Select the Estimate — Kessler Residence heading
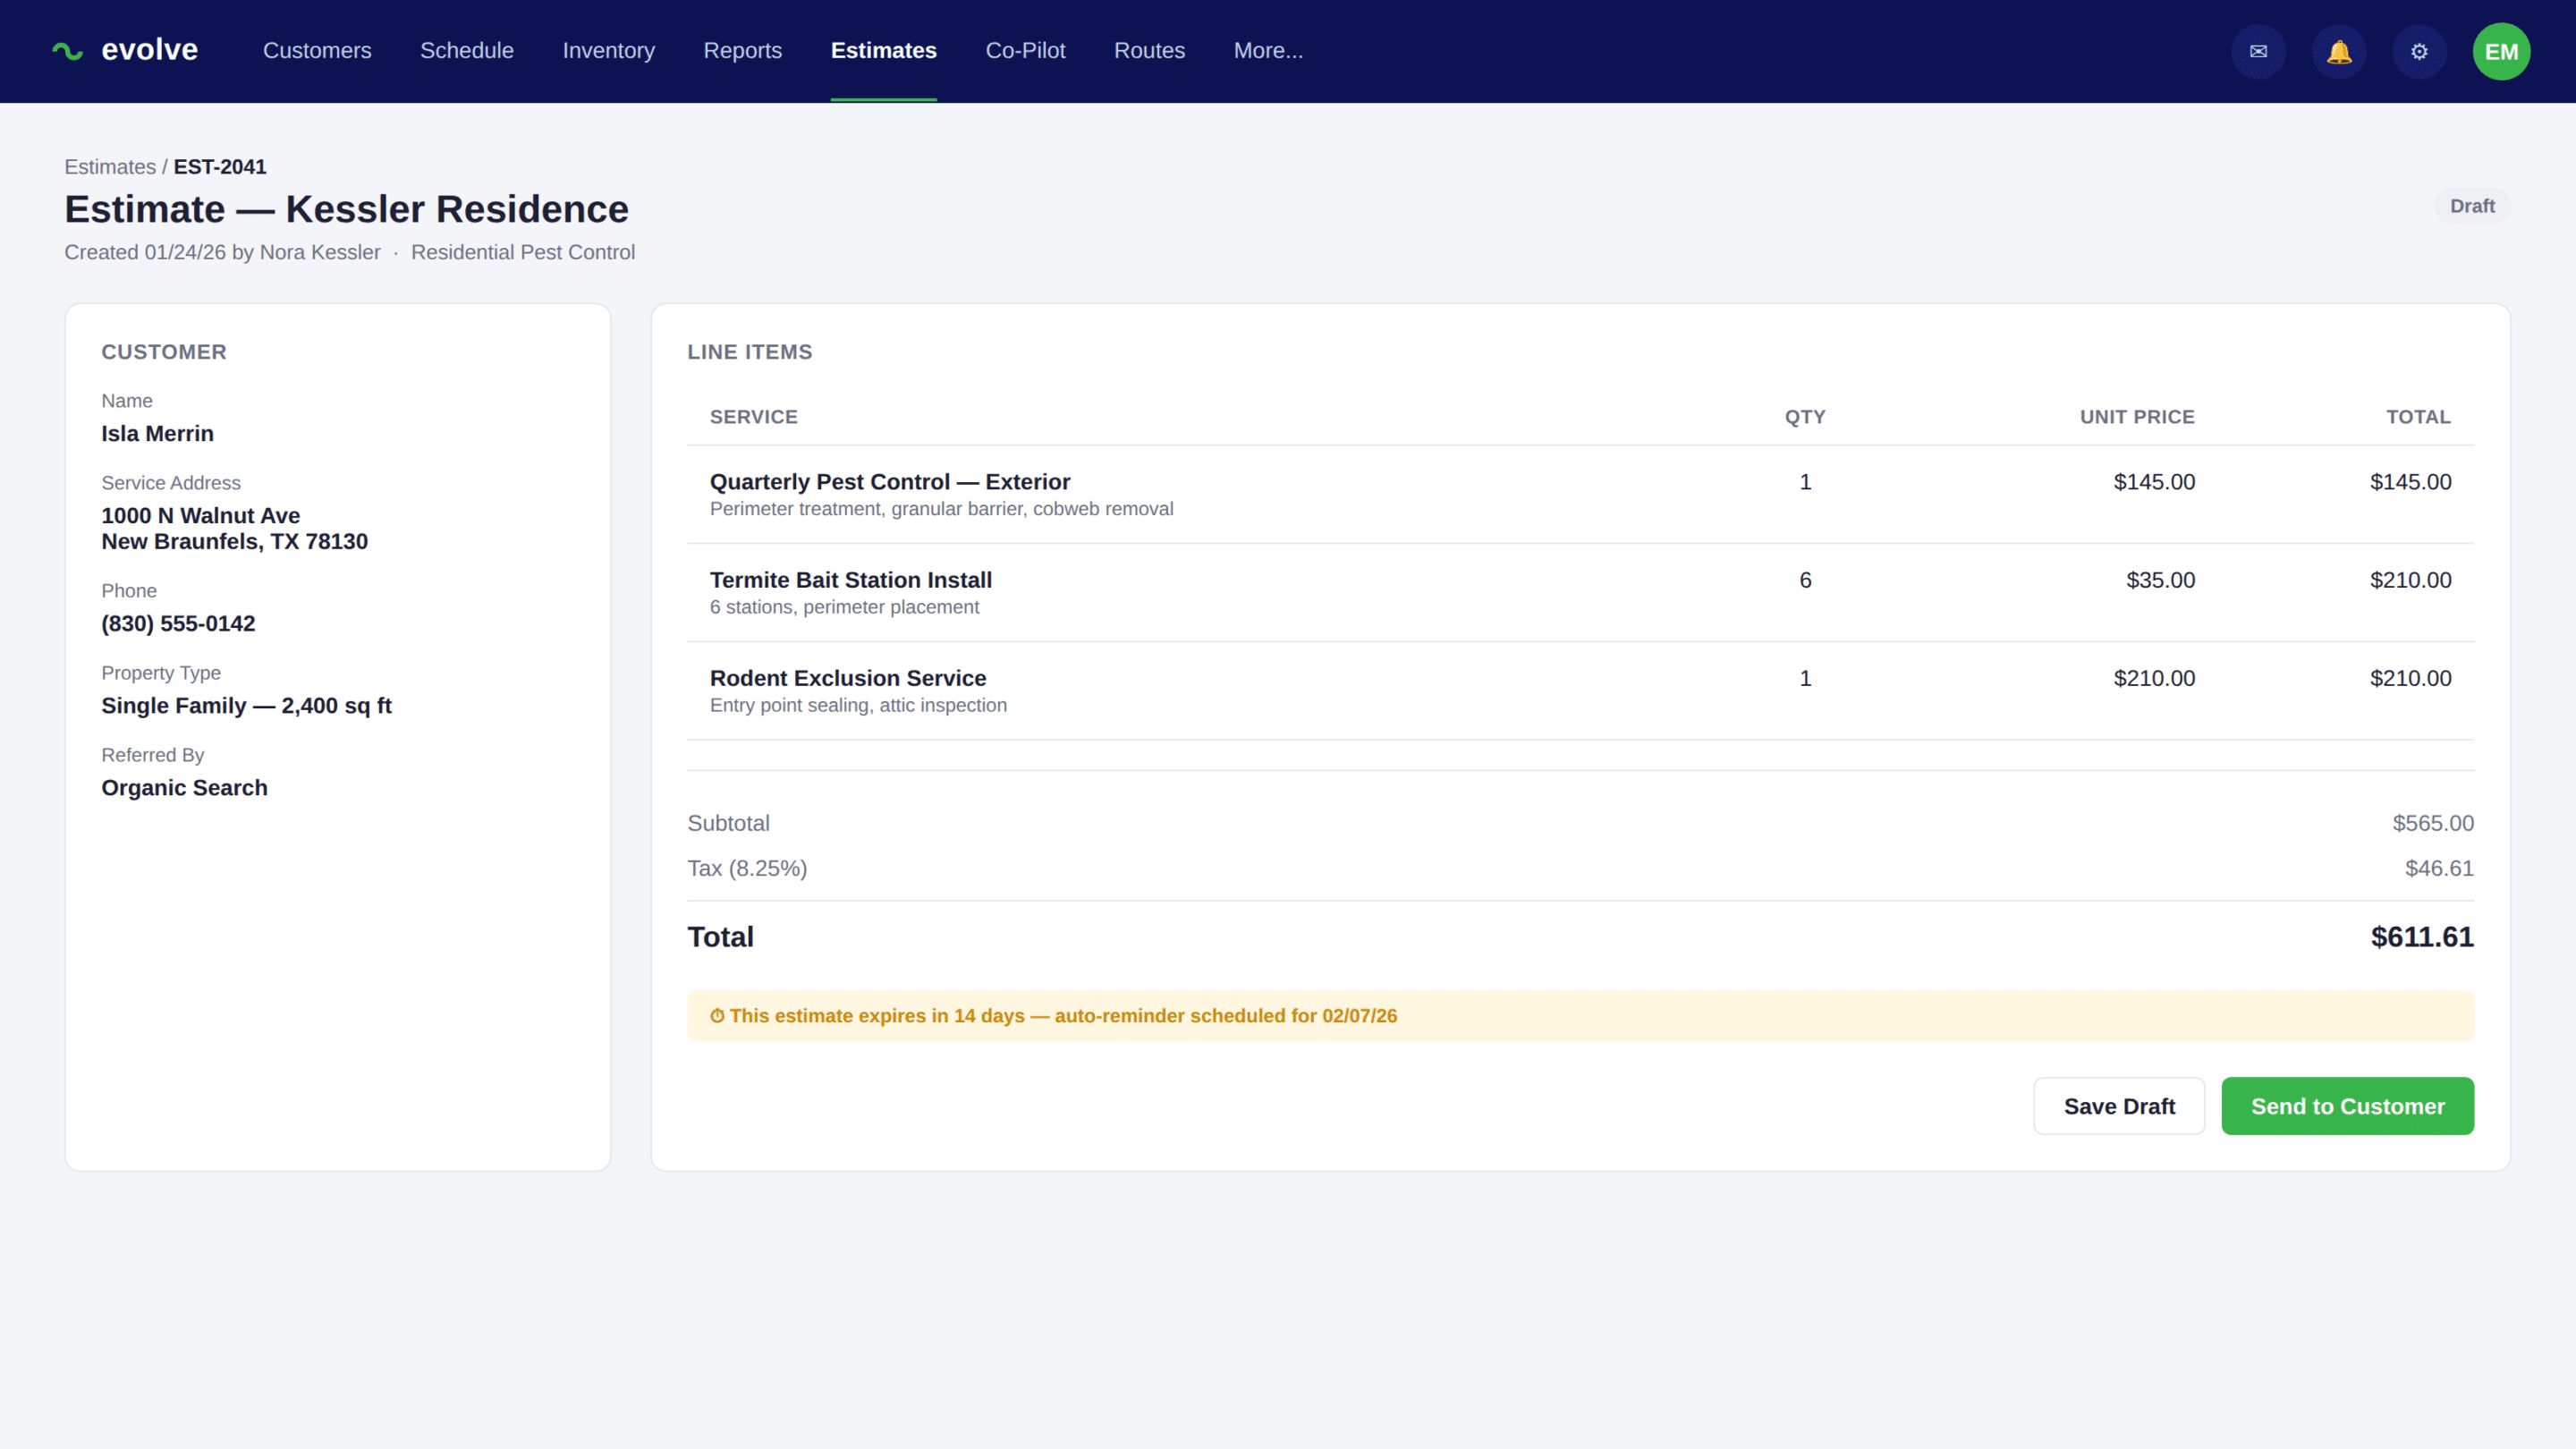This screenshot has height=1449, width=2576. [347, 209]
